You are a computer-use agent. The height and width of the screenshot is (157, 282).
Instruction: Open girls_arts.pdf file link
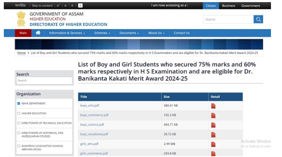[89, 144]
